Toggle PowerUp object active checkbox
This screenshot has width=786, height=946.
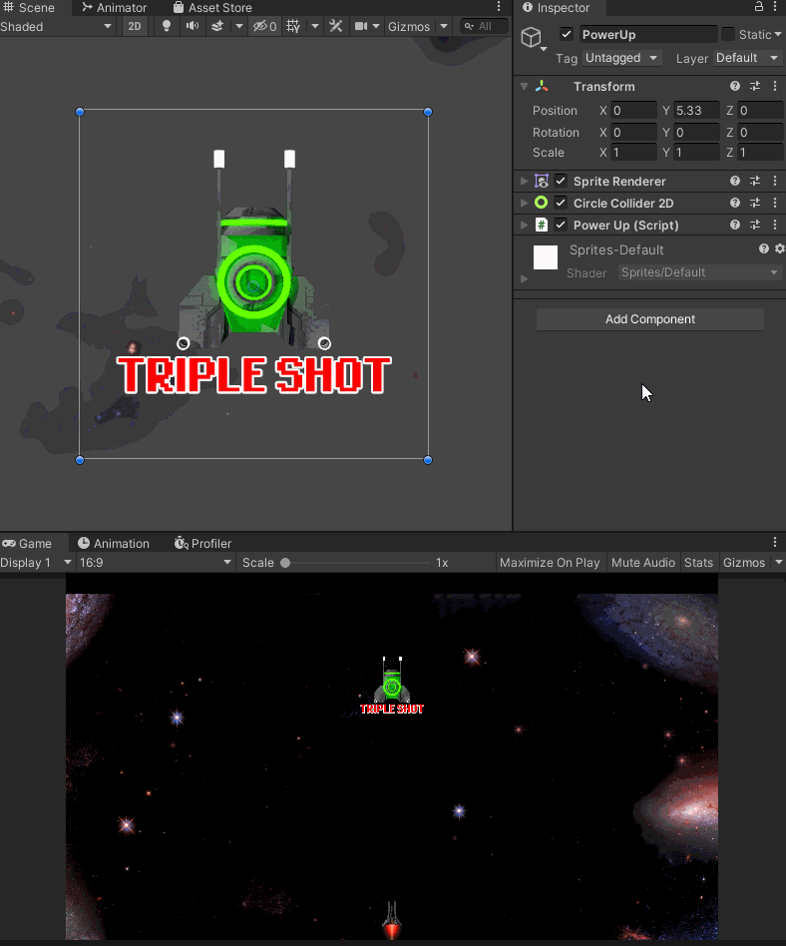[566, 34]
